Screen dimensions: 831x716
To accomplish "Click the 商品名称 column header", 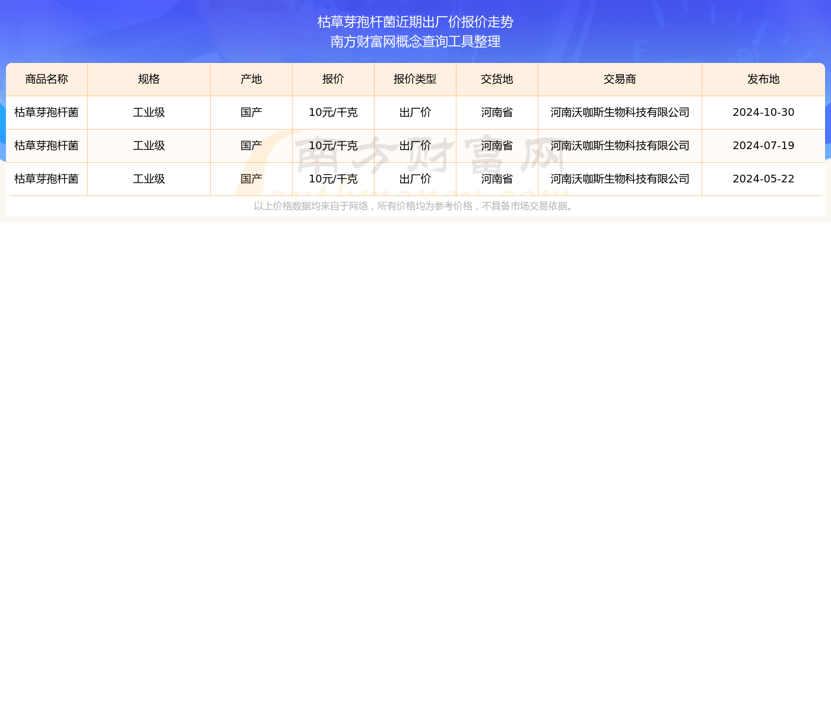I will coord(47,80).
